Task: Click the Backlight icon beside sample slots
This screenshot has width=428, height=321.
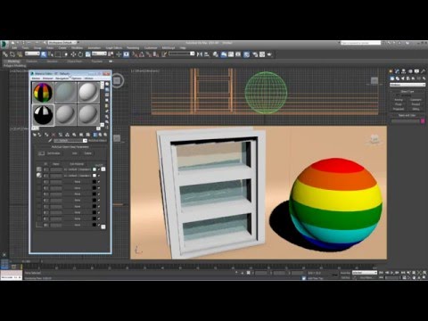Action: [x=107, y=89]
